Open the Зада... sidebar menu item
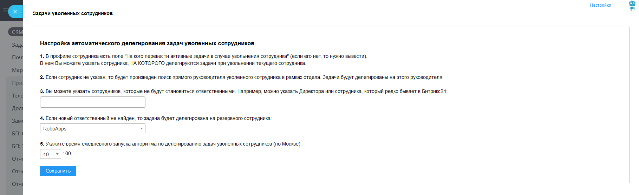Viewport: 639px width, 195px height. [x=17, y=45]
